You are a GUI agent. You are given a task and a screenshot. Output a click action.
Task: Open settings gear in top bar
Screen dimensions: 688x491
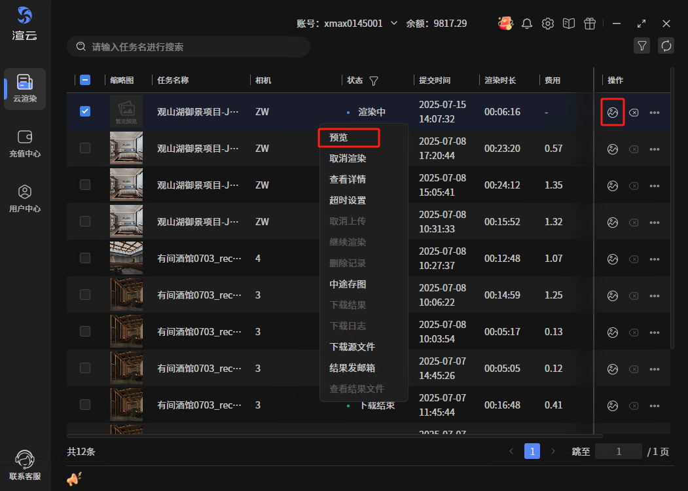(x=548, y=24)
